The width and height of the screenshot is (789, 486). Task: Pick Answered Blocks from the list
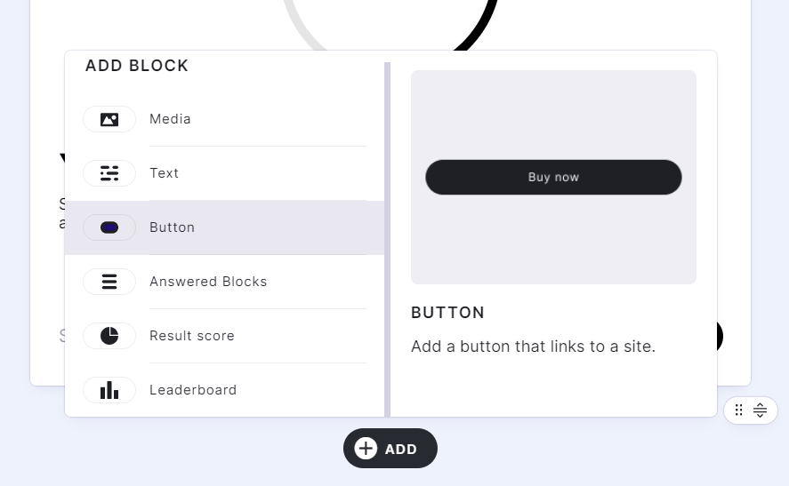208,282
